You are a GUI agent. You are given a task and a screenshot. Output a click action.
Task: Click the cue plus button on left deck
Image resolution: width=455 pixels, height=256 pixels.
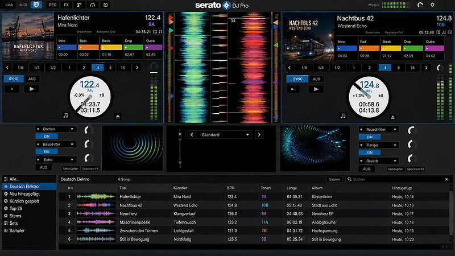pos(12,89)
